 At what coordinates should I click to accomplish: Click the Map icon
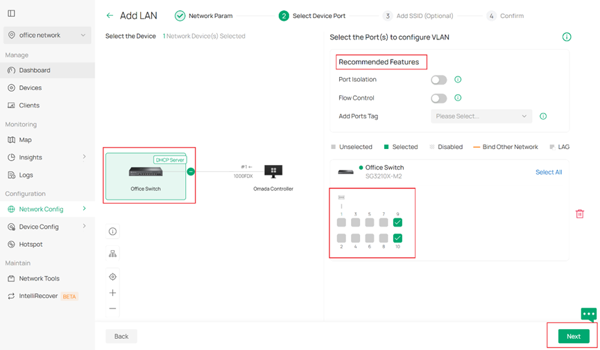(12, 140)
